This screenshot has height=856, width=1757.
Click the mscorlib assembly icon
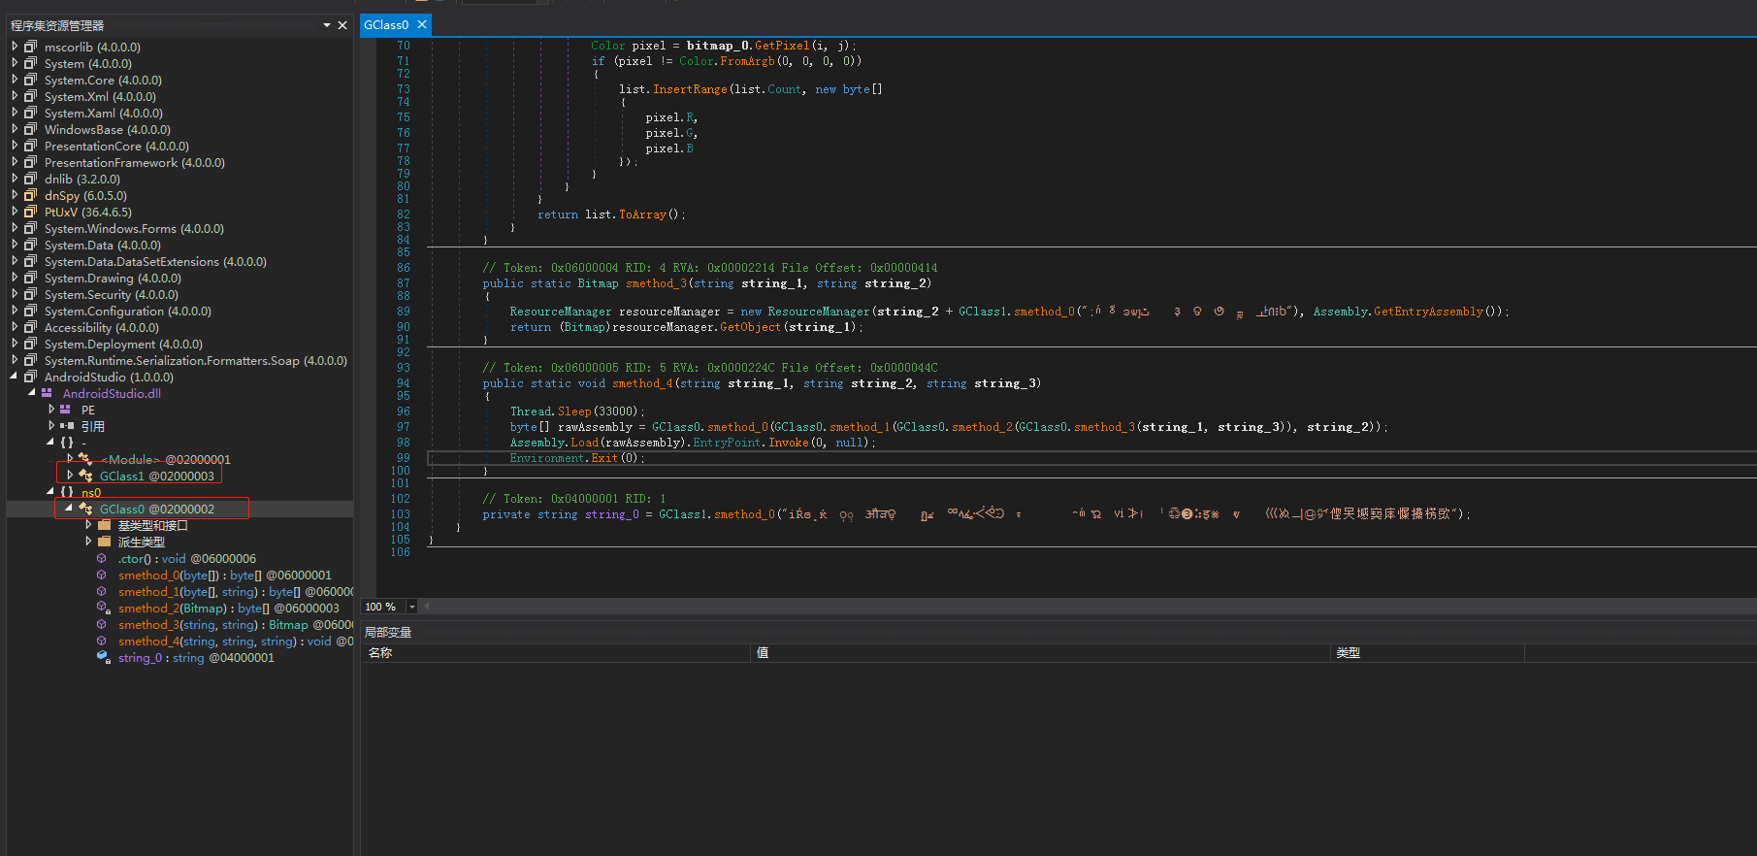30,47
